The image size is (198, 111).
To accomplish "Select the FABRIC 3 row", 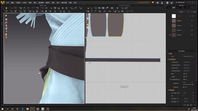I will [182, 26].
